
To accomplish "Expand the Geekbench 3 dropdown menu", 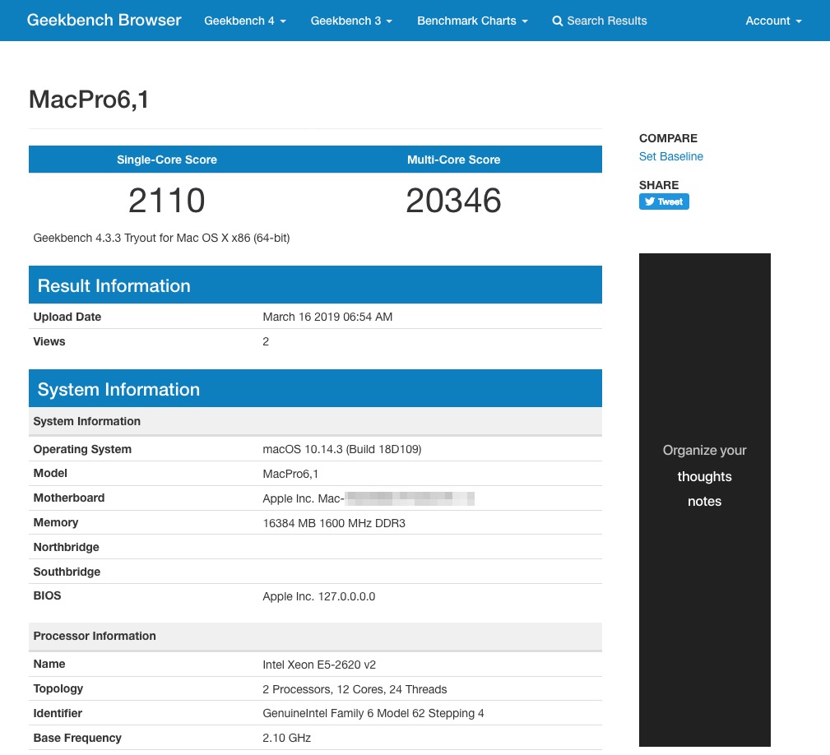I will [x=351, y=21].
